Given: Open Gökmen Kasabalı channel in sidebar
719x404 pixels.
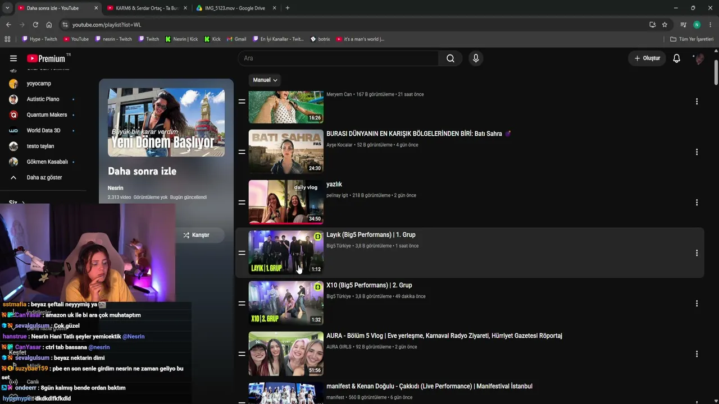Looking at the screenshot, I should [47, 162].
